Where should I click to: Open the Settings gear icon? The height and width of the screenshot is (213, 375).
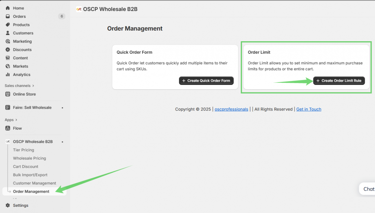pos(8,205)
